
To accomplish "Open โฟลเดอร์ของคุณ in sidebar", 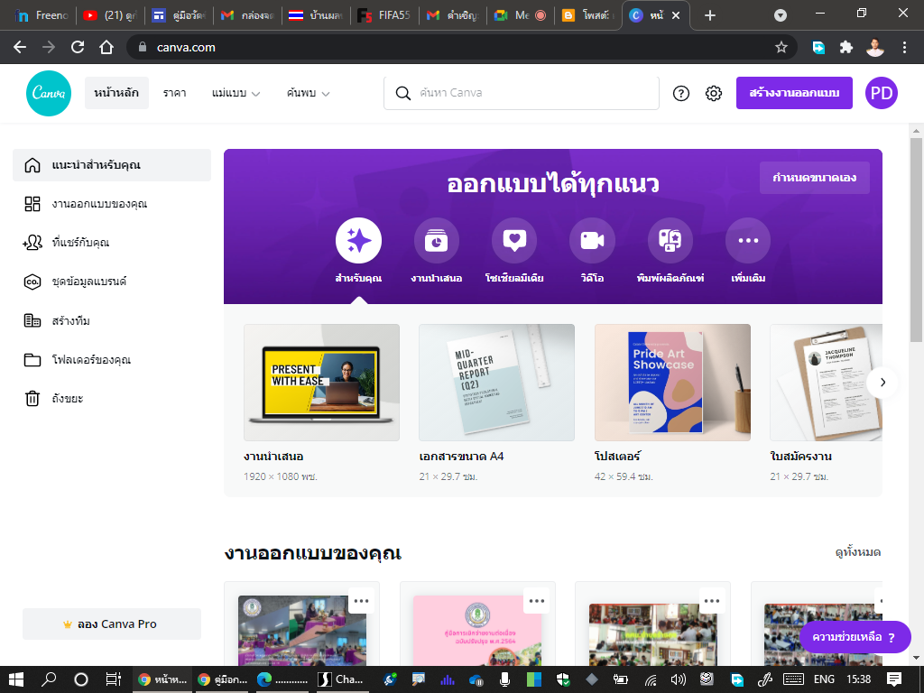I will [x=112, y=359].
